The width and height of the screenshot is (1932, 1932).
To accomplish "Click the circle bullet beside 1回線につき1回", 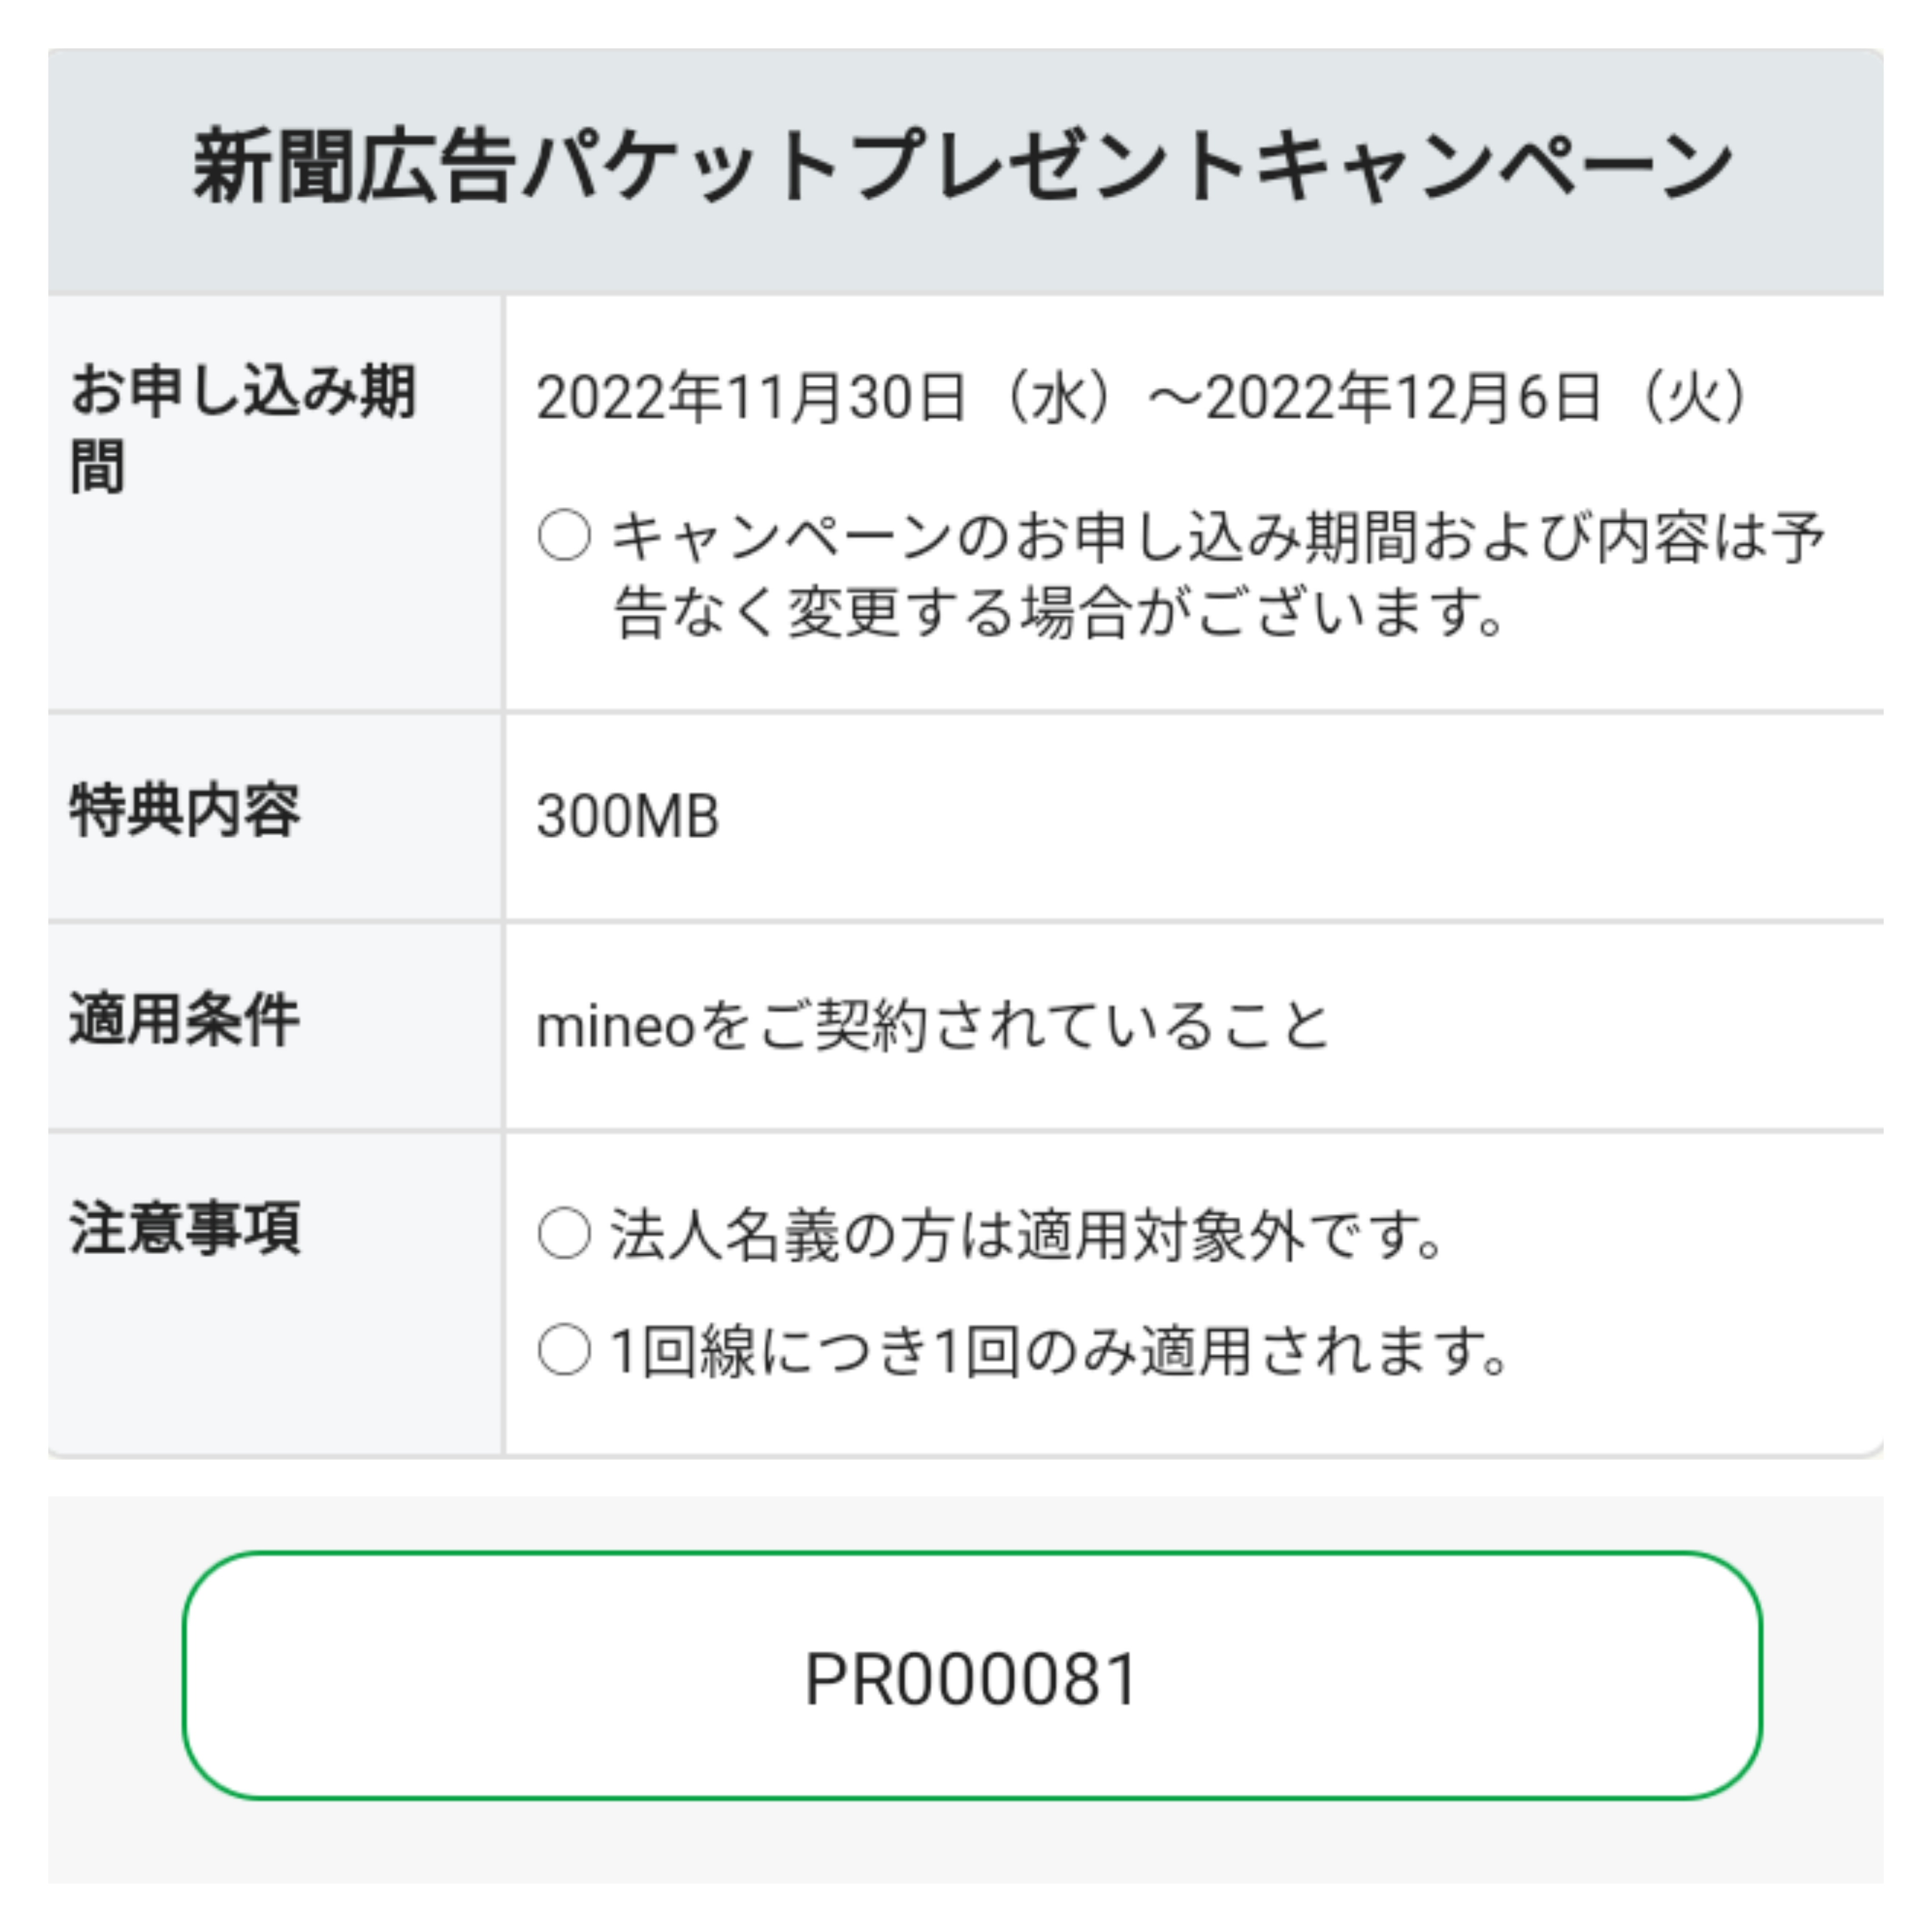I will coord(564,1350).
